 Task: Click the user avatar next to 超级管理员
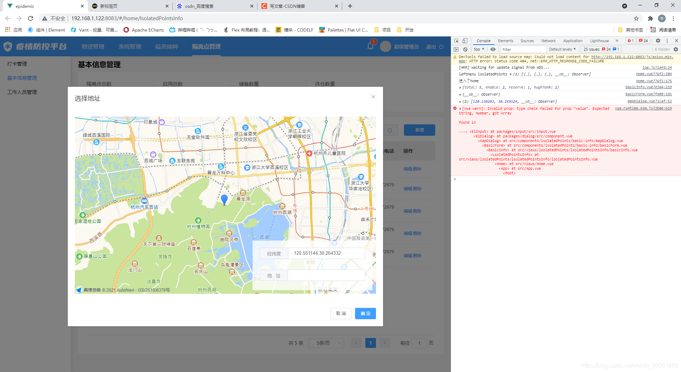(x=385, y=46)
